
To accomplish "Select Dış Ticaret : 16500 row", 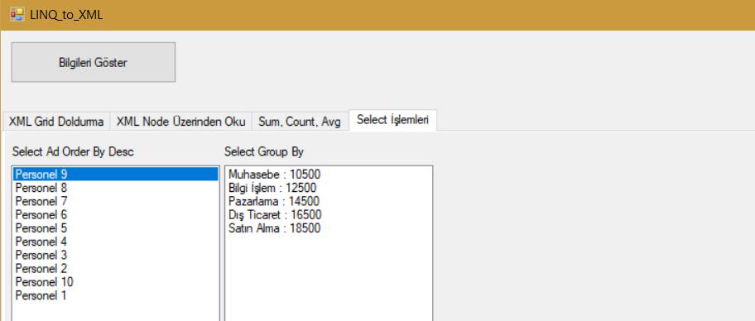I will [329, 214].
